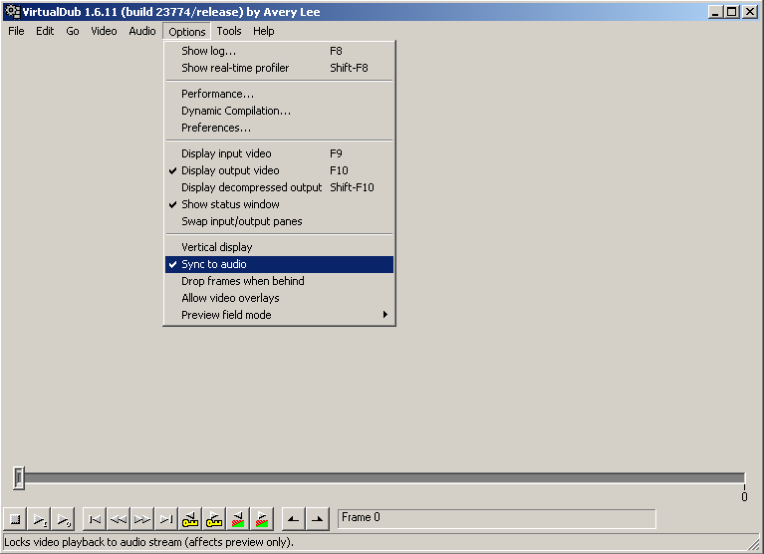764x554 pixels.
Task: Enable Allow video overlays
Action: (279, 298)
